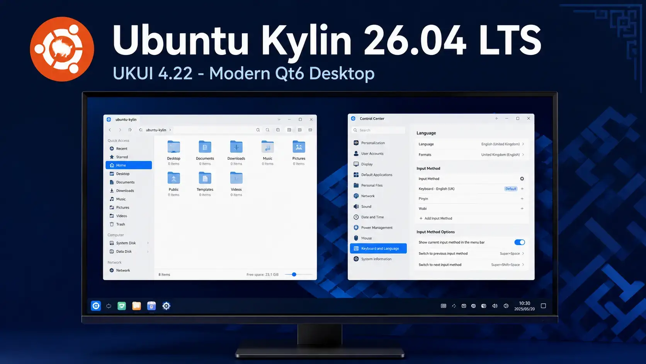
Task: Click the keyboard icon in system tray
Action: click(x=444, y=306)
